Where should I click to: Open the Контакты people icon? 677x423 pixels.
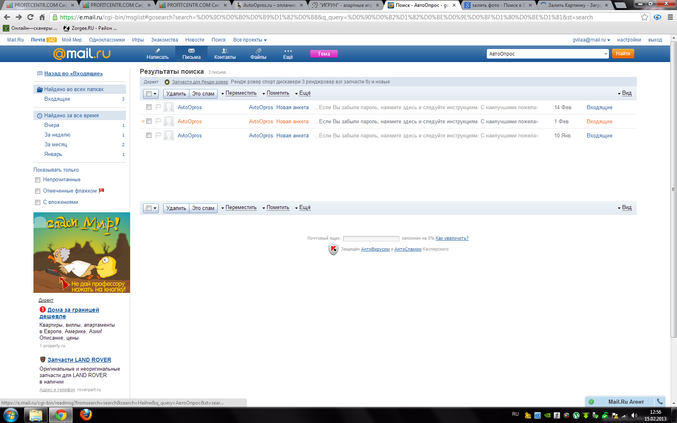225,51
